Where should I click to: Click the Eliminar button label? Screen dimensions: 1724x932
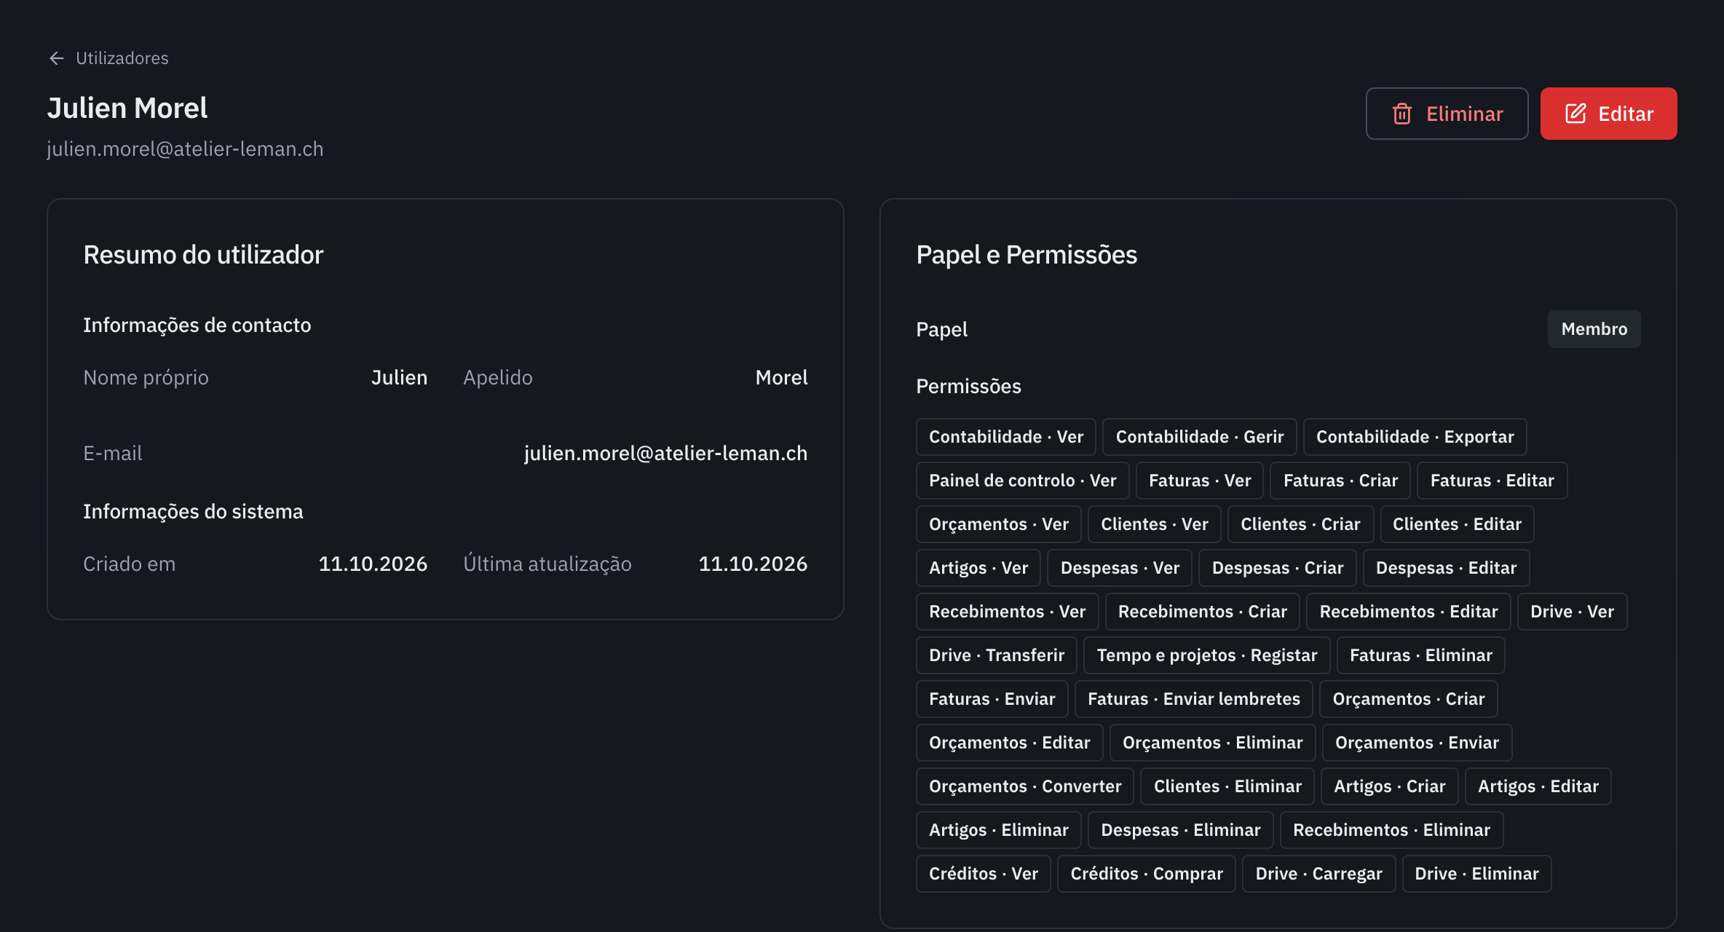coord(1464,114)
